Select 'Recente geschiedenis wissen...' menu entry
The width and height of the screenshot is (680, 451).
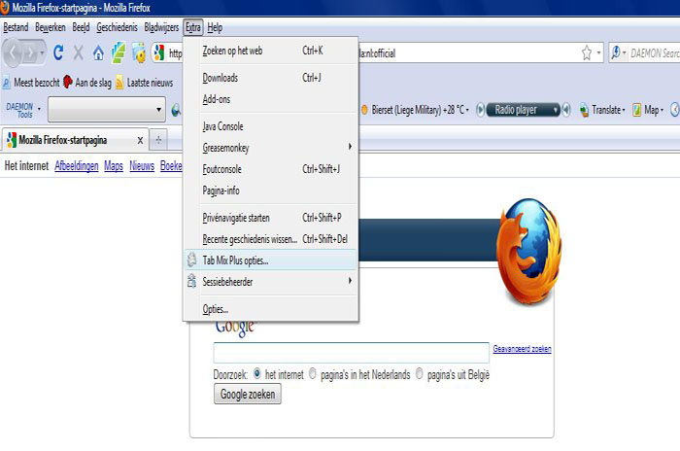coord(271,239)
